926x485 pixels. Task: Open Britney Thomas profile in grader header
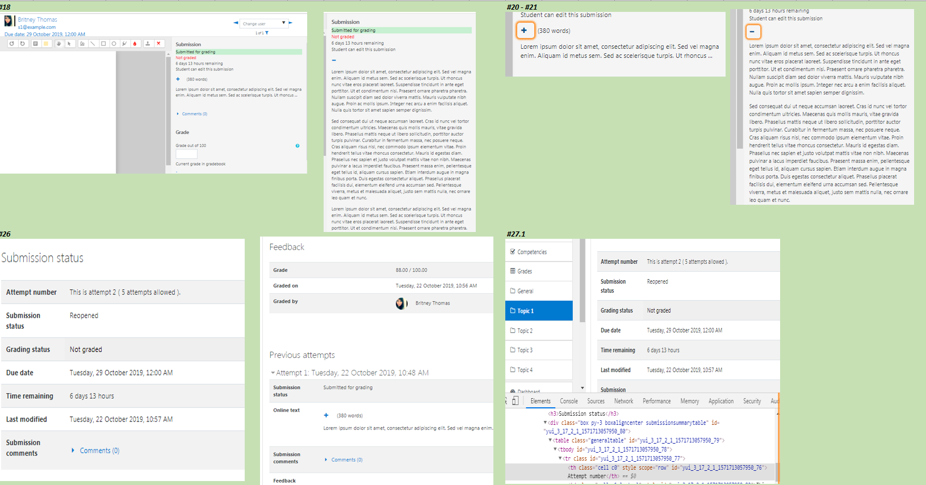coord(37,19)
